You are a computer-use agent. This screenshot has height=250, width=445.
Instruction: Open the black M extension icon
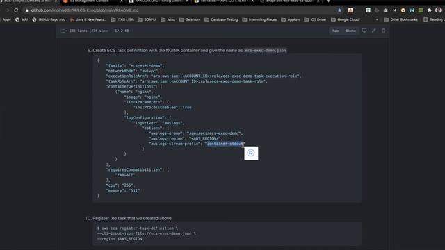coord(394,10)
